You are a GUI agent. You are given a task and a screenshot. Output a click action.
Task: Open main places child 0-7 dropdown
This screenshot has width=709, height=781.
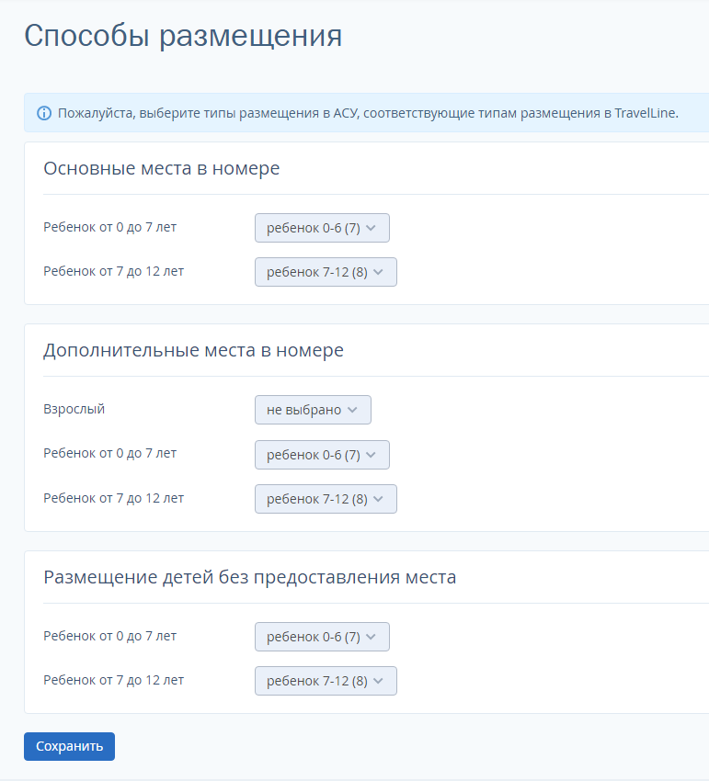click(322, 228)
